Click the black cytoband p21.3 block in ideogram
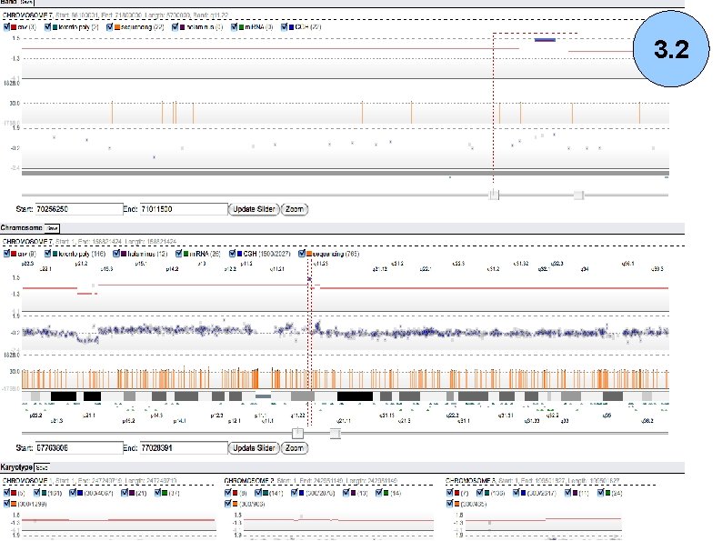Image resolution: width=722 pixels, height=541 pixels. click(x=64, y=396)
